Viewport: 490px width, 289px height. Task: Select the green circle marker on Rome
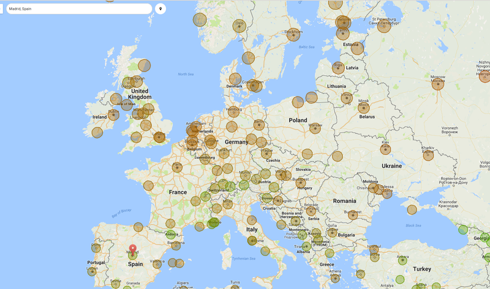click(x=252, y=240)
